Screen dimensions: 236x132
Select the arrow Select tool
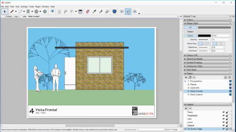tap(5, 11)
